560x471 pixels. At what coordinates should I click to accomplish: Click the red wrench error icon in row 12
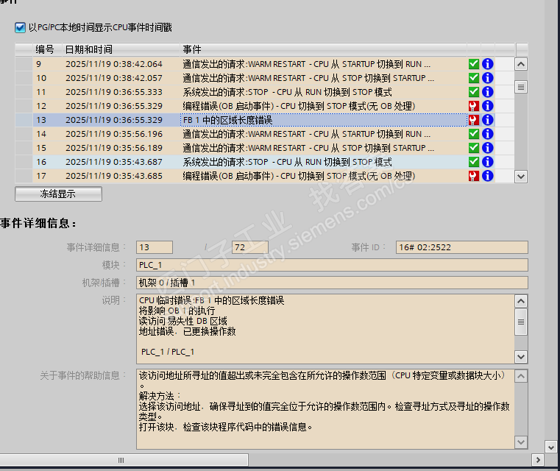474,106
